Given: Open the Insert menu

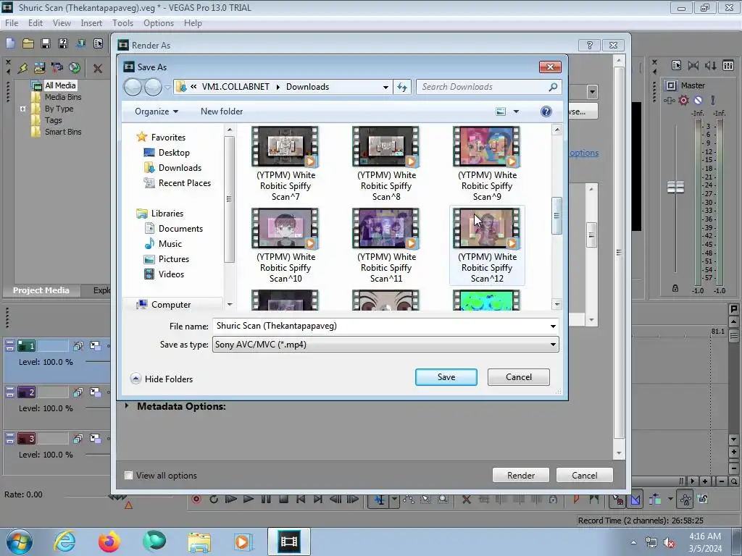Looking at the screenshot, I should click(x=91, y=23).
